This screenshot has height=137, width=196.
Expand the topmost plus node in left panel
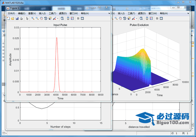[x=3, y=43]
